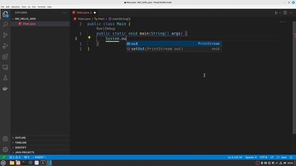The height and width of the screenshot is (166, 296).
Task: Click the ports forwarded status item
Action: 27,157
